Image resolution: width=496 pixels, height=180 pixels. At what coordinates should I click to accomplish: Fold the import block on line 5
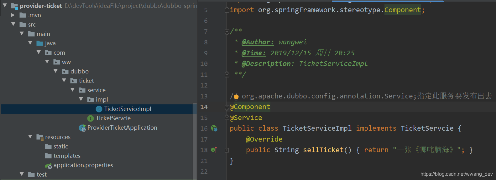coord(227,10)
